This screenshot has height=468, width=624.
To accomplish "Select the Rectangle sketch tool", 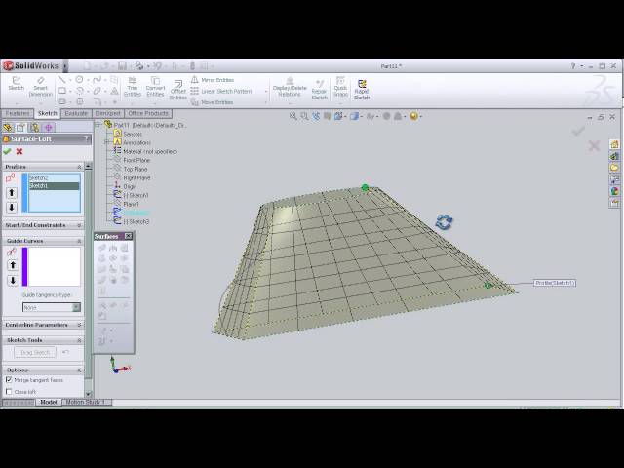I will [62, 91].
